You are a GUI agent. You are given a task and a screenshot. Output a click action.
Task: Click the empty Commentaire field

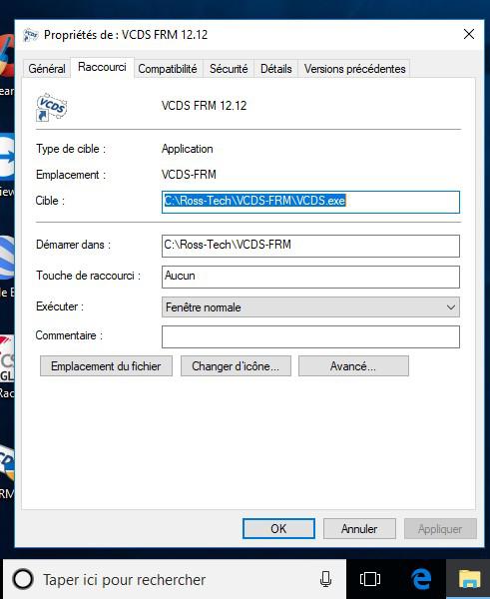(x=310, y=336)
